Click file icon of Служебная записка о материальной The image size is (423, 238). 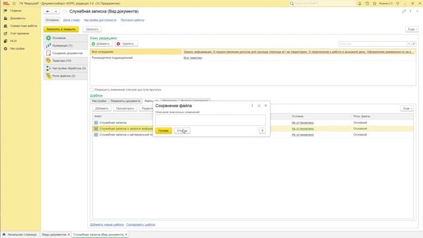click(96, 135)
